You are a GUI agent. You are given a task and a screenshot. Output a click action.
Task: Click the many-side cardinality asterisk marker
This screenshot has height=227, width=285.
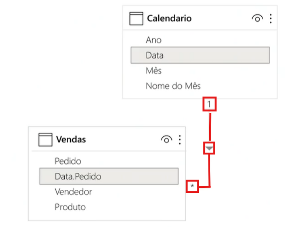(192, 186)
